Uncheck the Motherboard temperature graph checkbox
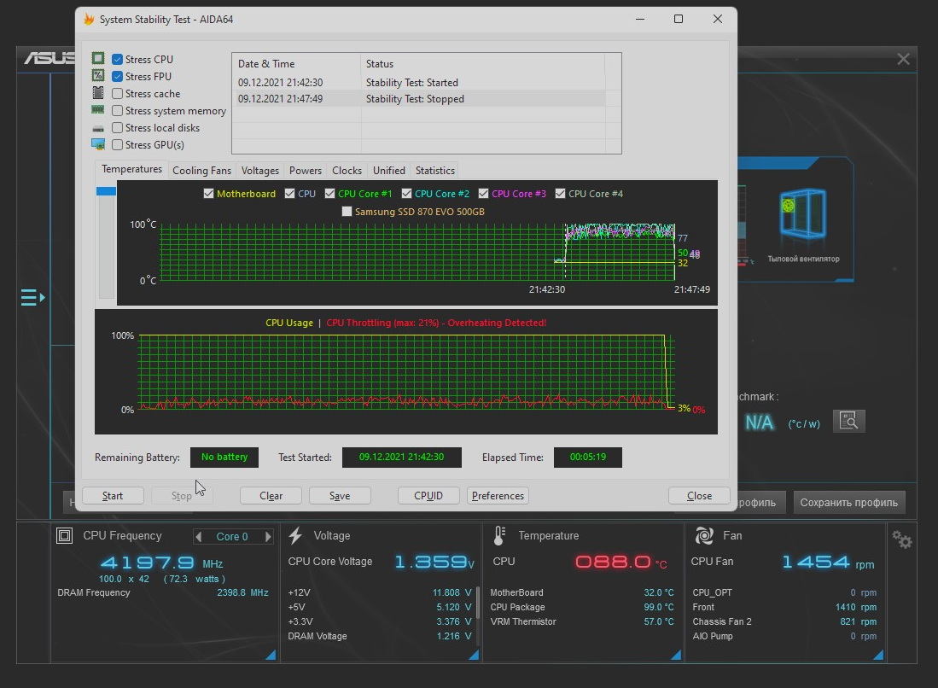Viewport: 938px width, 688px height. (208, 193)
